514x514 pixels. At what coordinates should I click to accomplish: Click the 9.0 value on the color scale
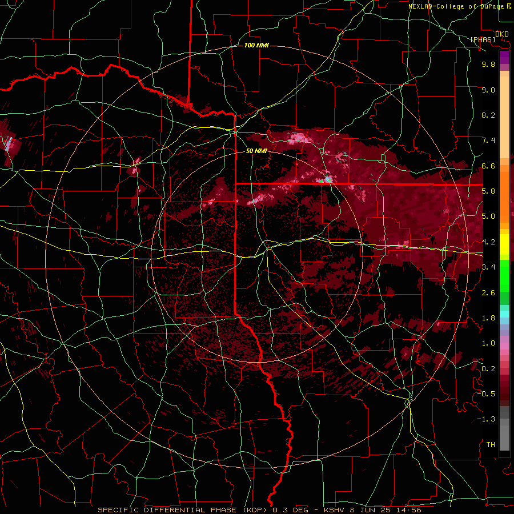(488, 90)
